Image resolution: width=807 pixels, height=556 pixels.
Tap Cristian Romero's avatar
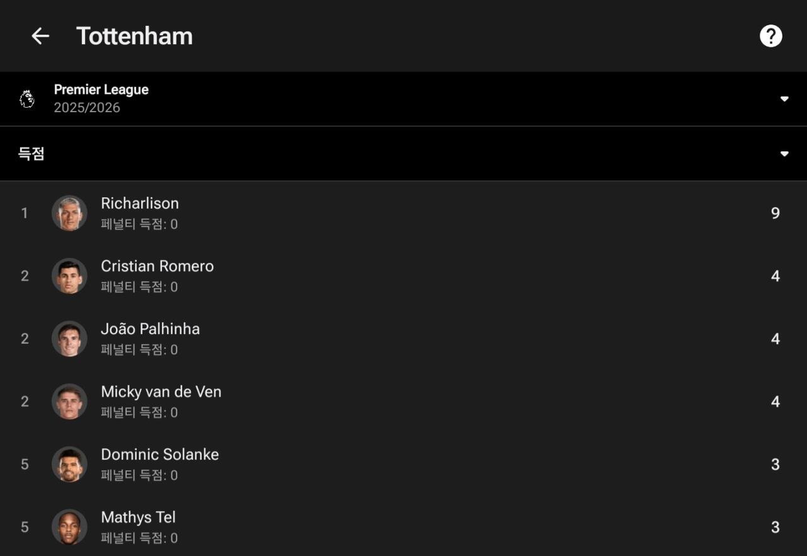click(69, 276)
